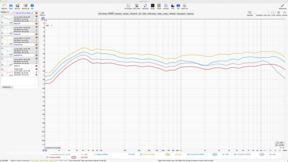Click the L Total pre EQ name field
The width and height of the screenshot is (288, 162).
pyautogui.click(x=24, y=13)
